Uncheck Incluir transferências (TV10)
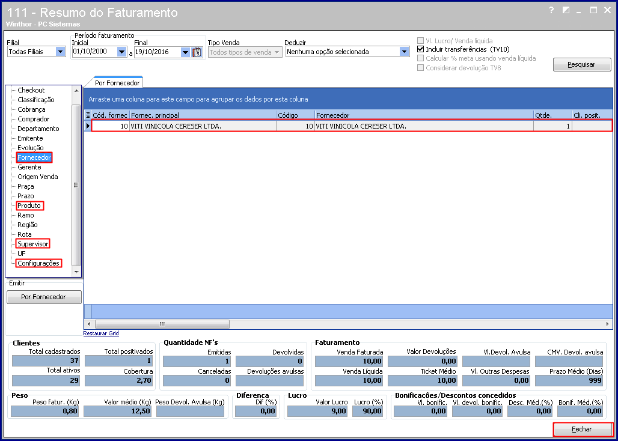The image size is (618, 441). click(421, 49)
